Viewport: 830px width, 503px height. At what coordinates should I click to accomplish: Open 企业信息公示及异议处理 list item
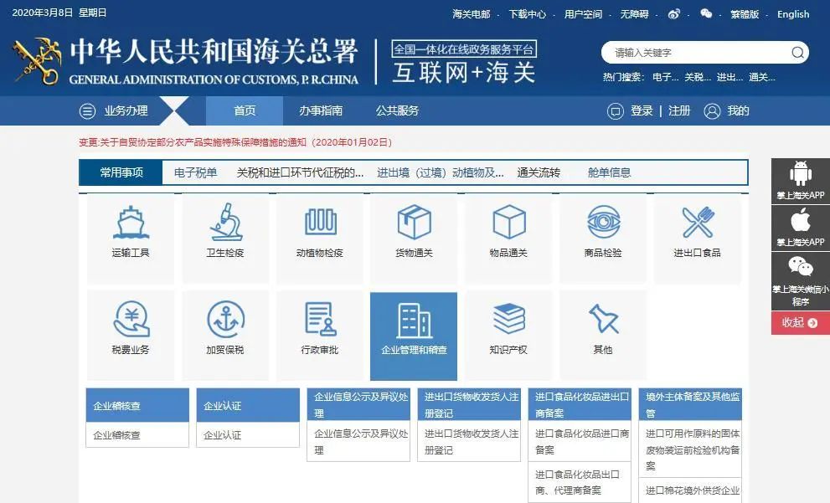point(358,442)
